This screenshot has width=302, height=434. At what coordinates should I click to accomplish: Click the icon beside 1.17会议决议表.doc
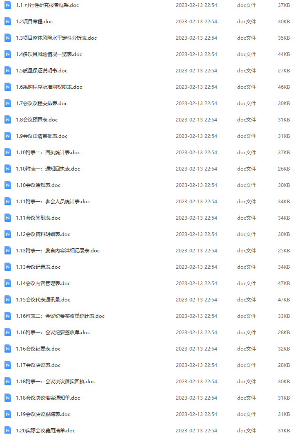tap(8, 365)
